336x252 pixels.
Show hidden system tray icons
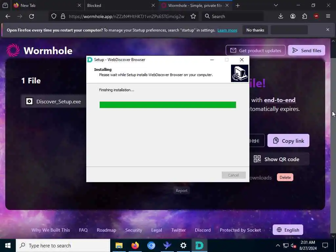[x=278, y=245]
